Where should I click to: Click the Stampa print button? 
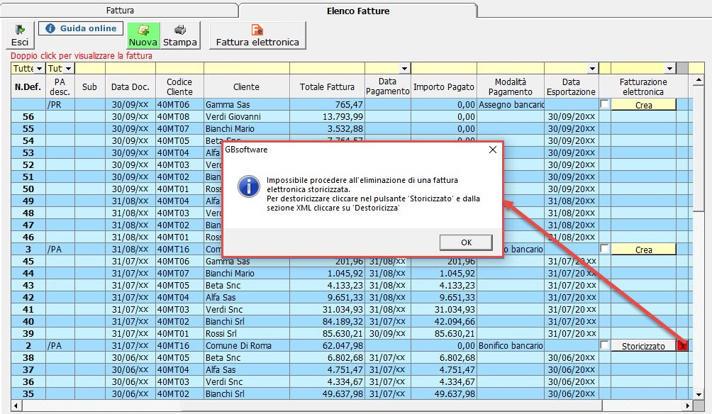tap(180, 35)
